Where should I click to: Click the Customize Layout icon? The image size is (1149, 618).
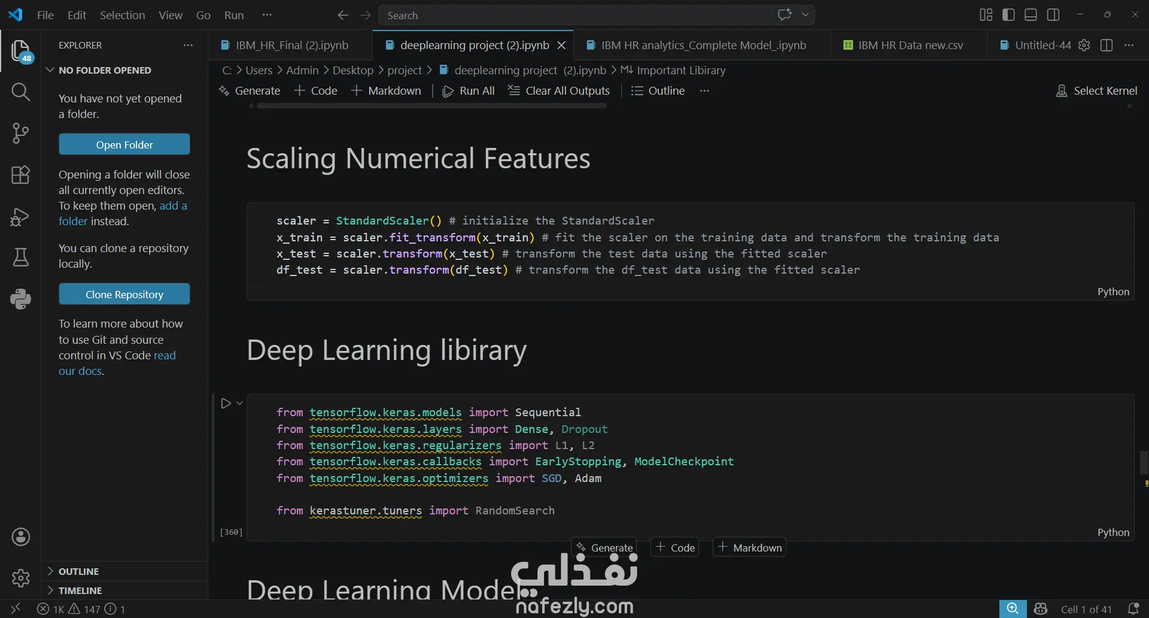[x=986, y=15]
